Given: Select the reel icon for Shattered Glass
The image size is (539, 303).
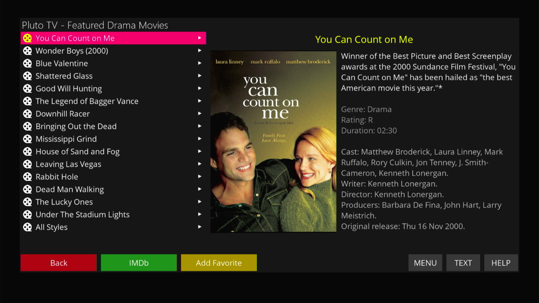Looking at the screenshot, I should pos(27,76).
